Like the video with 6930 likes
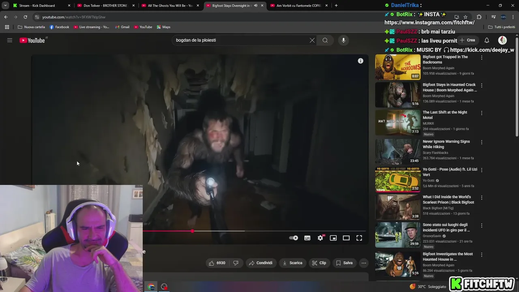519x292 pixels. 217,263
